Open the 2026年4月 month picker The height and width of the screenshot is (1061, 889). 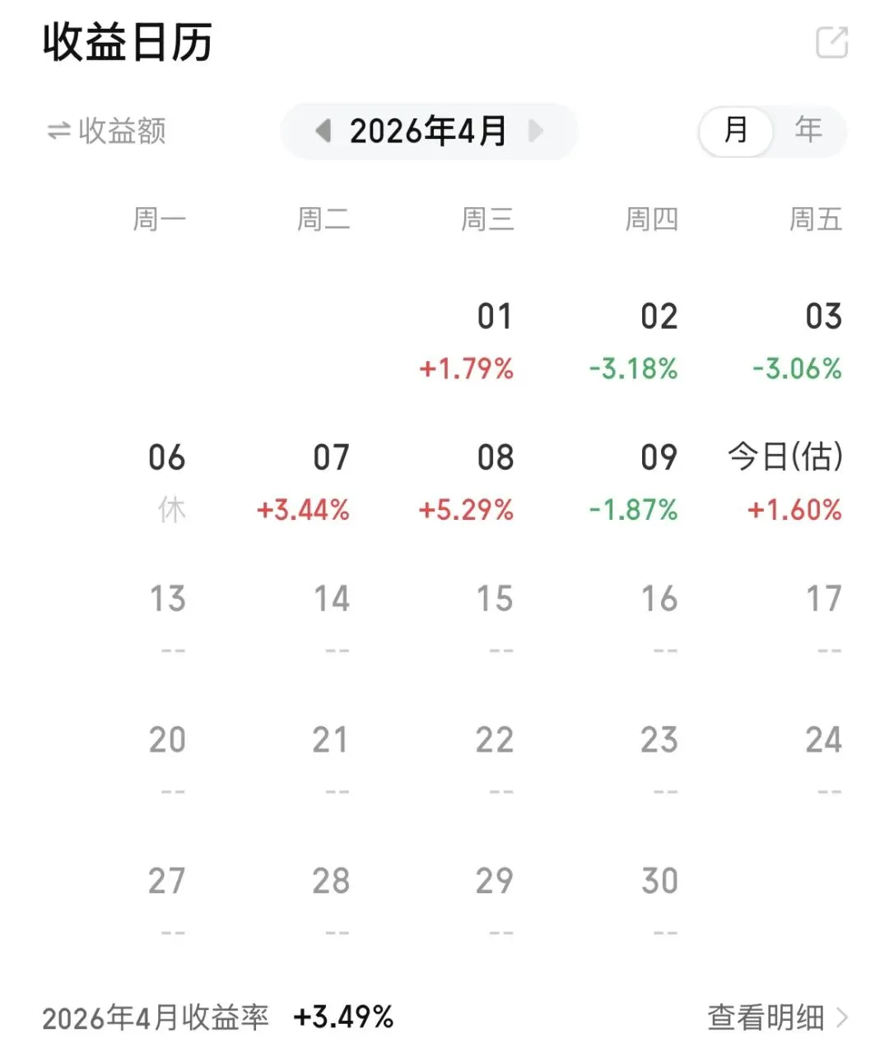[428, 131]
